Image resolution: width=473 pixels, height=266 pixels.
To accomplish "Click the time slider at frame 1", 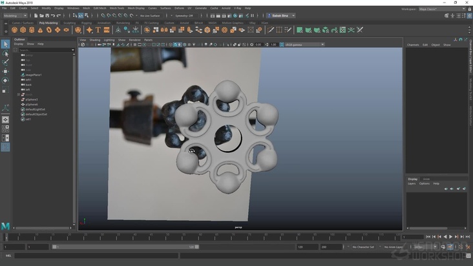I will [x=6, y=238].
